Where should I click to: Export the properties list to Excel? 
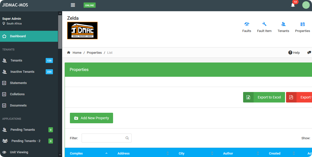264,97
